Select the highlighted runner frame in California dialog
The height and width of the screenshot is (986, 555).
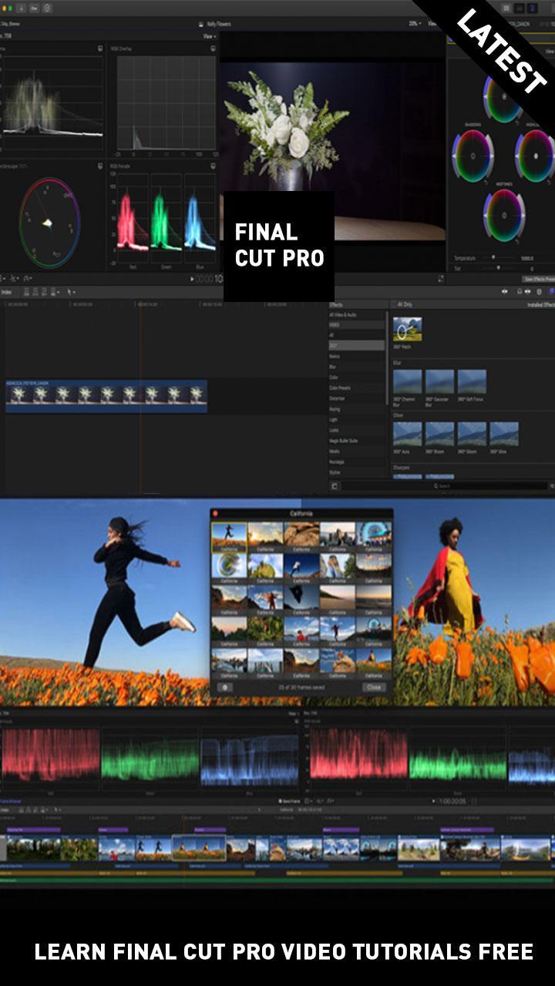tap(229, 535)
